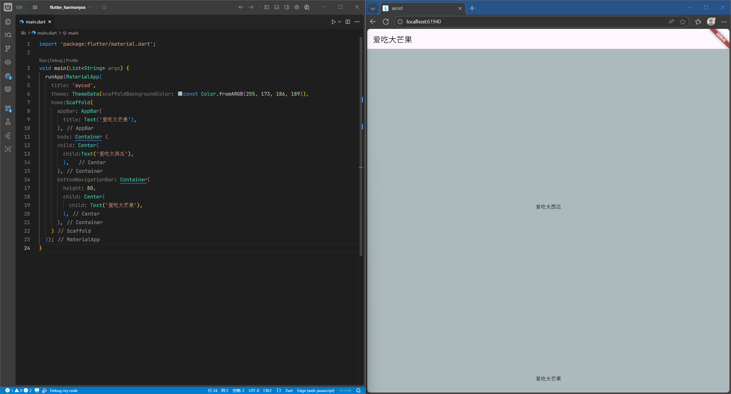The width and height of the screenshot is (731, 394).
Task: Toggle the bottom panel layout icon
Action: pos(277,7)
